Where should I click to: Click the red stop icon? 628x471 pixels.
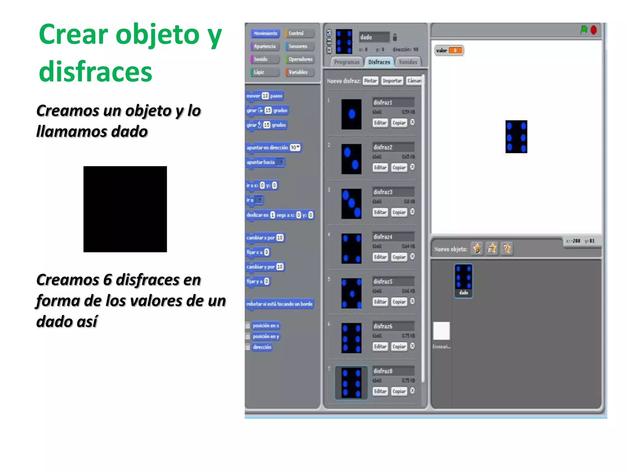click(594, 30)
